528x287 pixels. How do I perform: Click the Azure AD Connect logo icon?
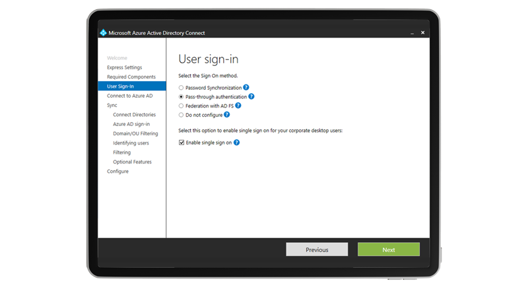pyautogui.click(x=103, y=32)
